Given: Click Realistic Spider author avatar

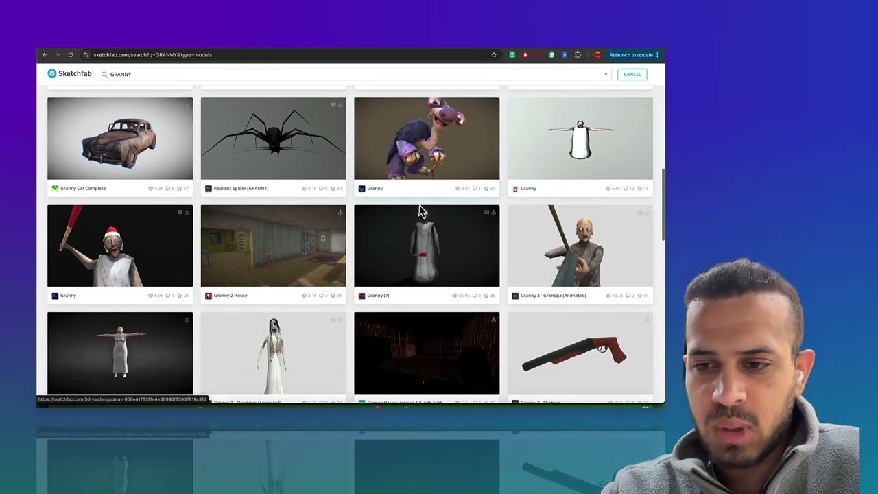Looking at the screenshot, I should pyautogui.click(x=209, y=188).
